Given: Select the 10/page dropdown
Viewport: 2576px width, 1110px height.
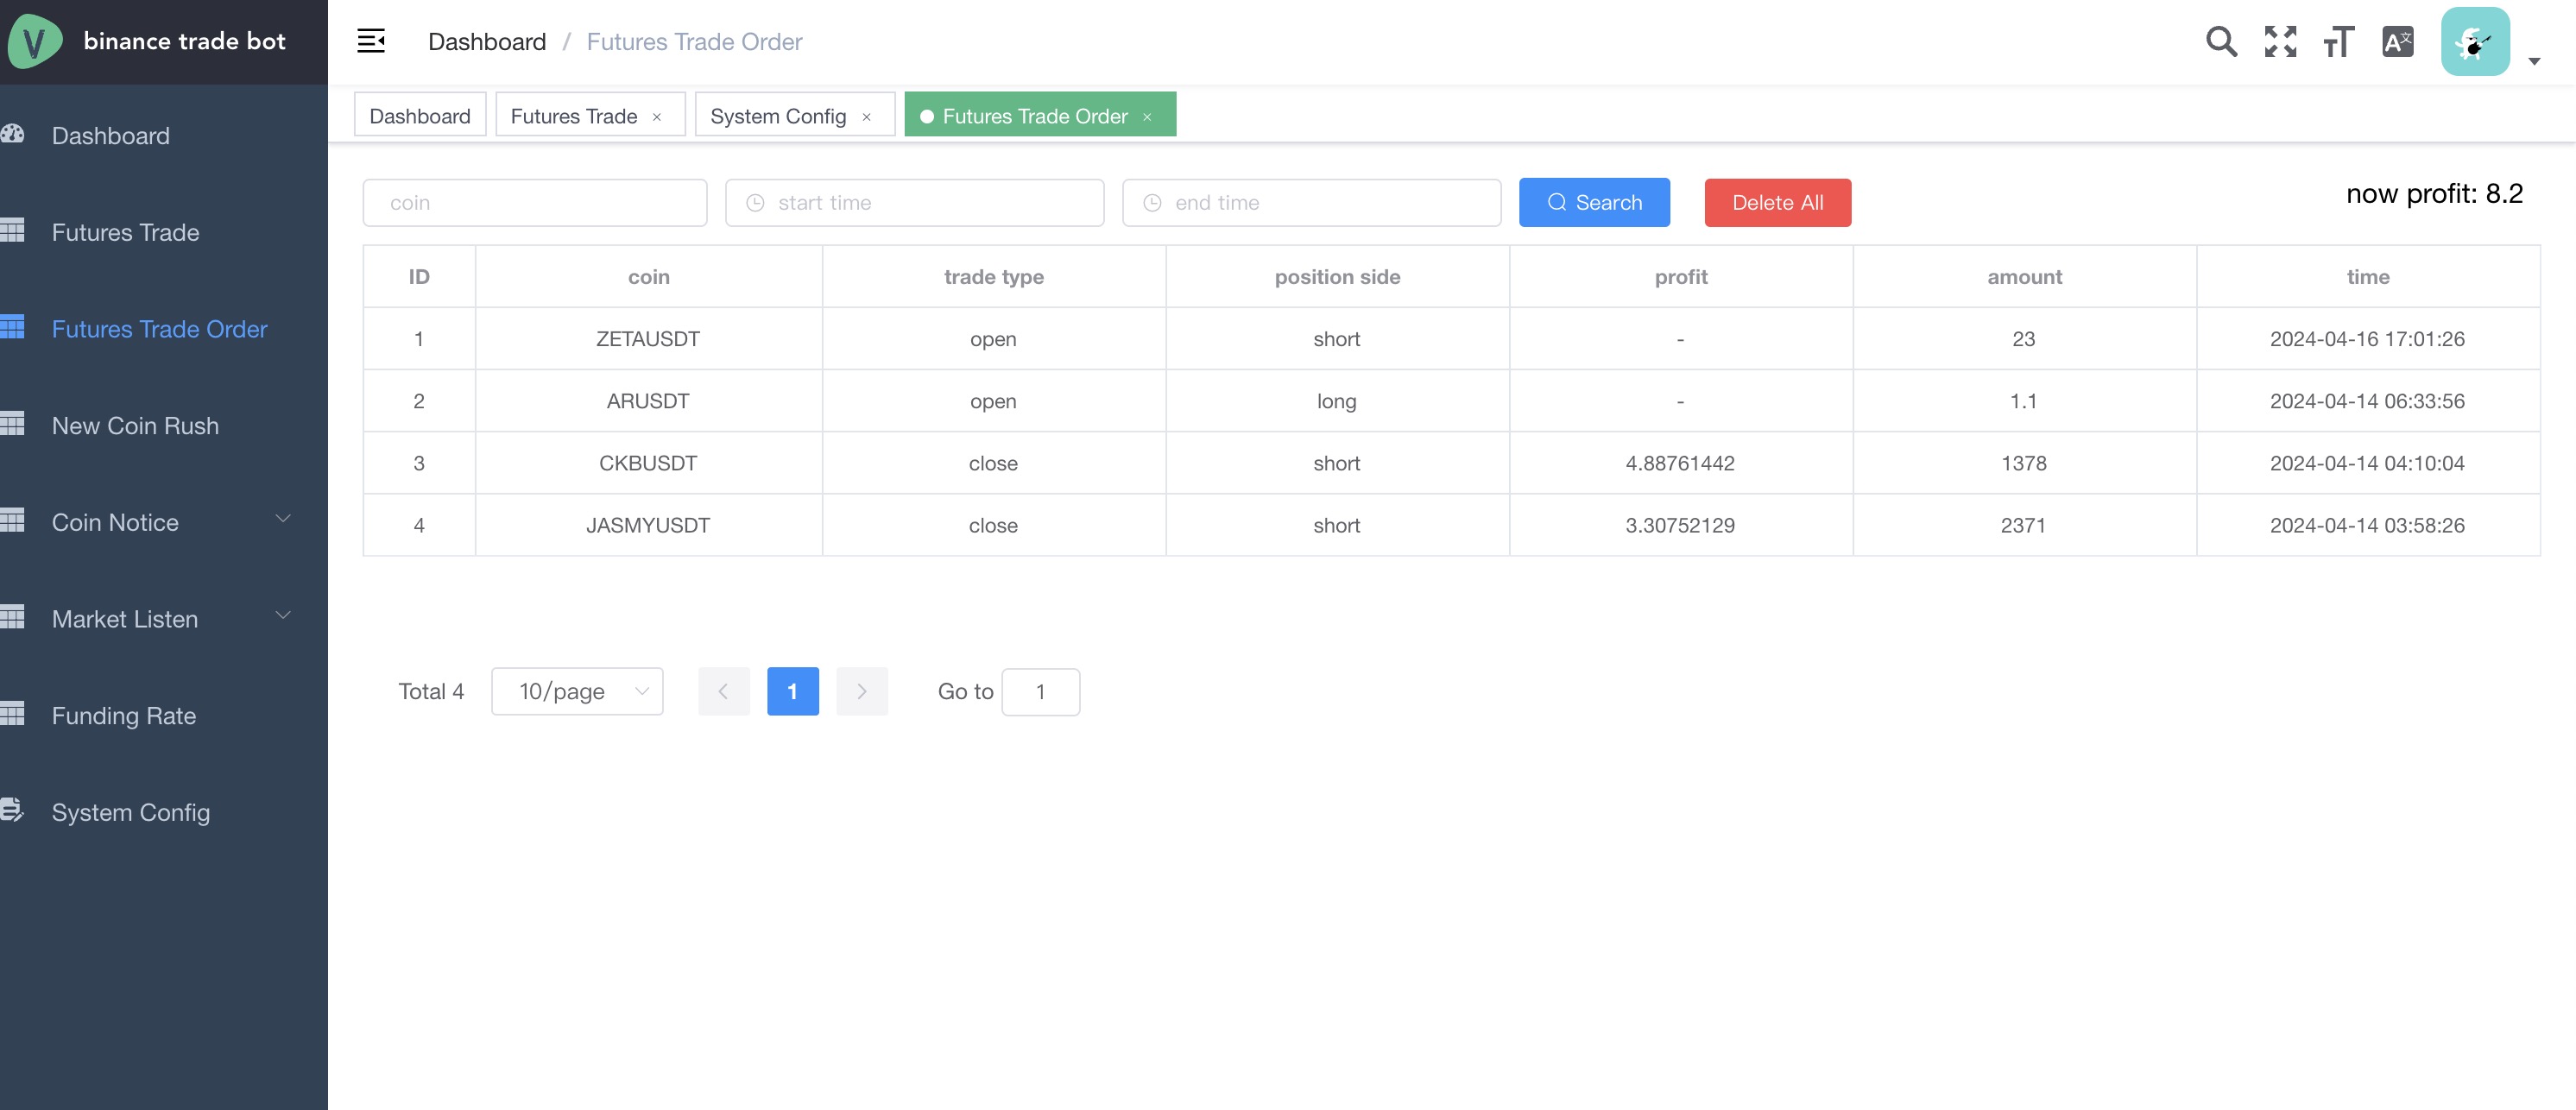Looking at the screenshot, I should click(x=577, y=690).
